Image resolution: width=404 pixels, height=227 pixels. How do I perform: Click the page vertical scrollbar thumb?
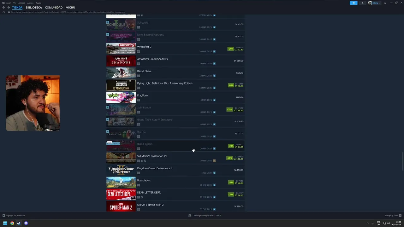pyautogui.click(x=402, y=161)
